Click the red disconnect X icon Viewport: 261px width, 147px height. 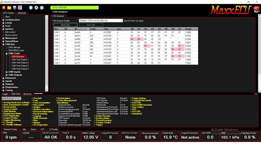click(x=4, y=8)
